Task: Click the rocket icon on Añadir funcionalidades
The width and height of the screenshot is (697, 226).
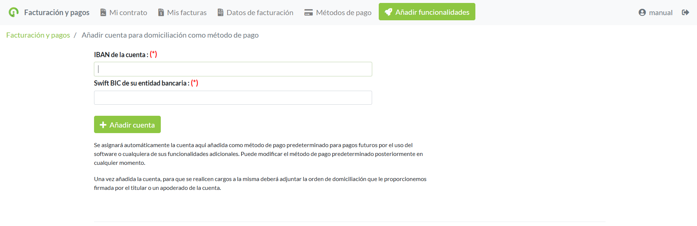Action: pyautogui.click(x=388, y=12)
